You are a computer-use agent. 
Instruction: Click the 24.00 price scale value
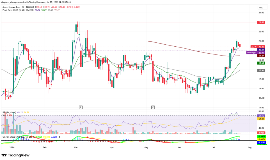click(261, 13)
